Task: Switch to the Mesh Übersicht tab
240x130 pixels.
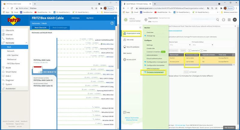Action: click(x=40, y=28)
